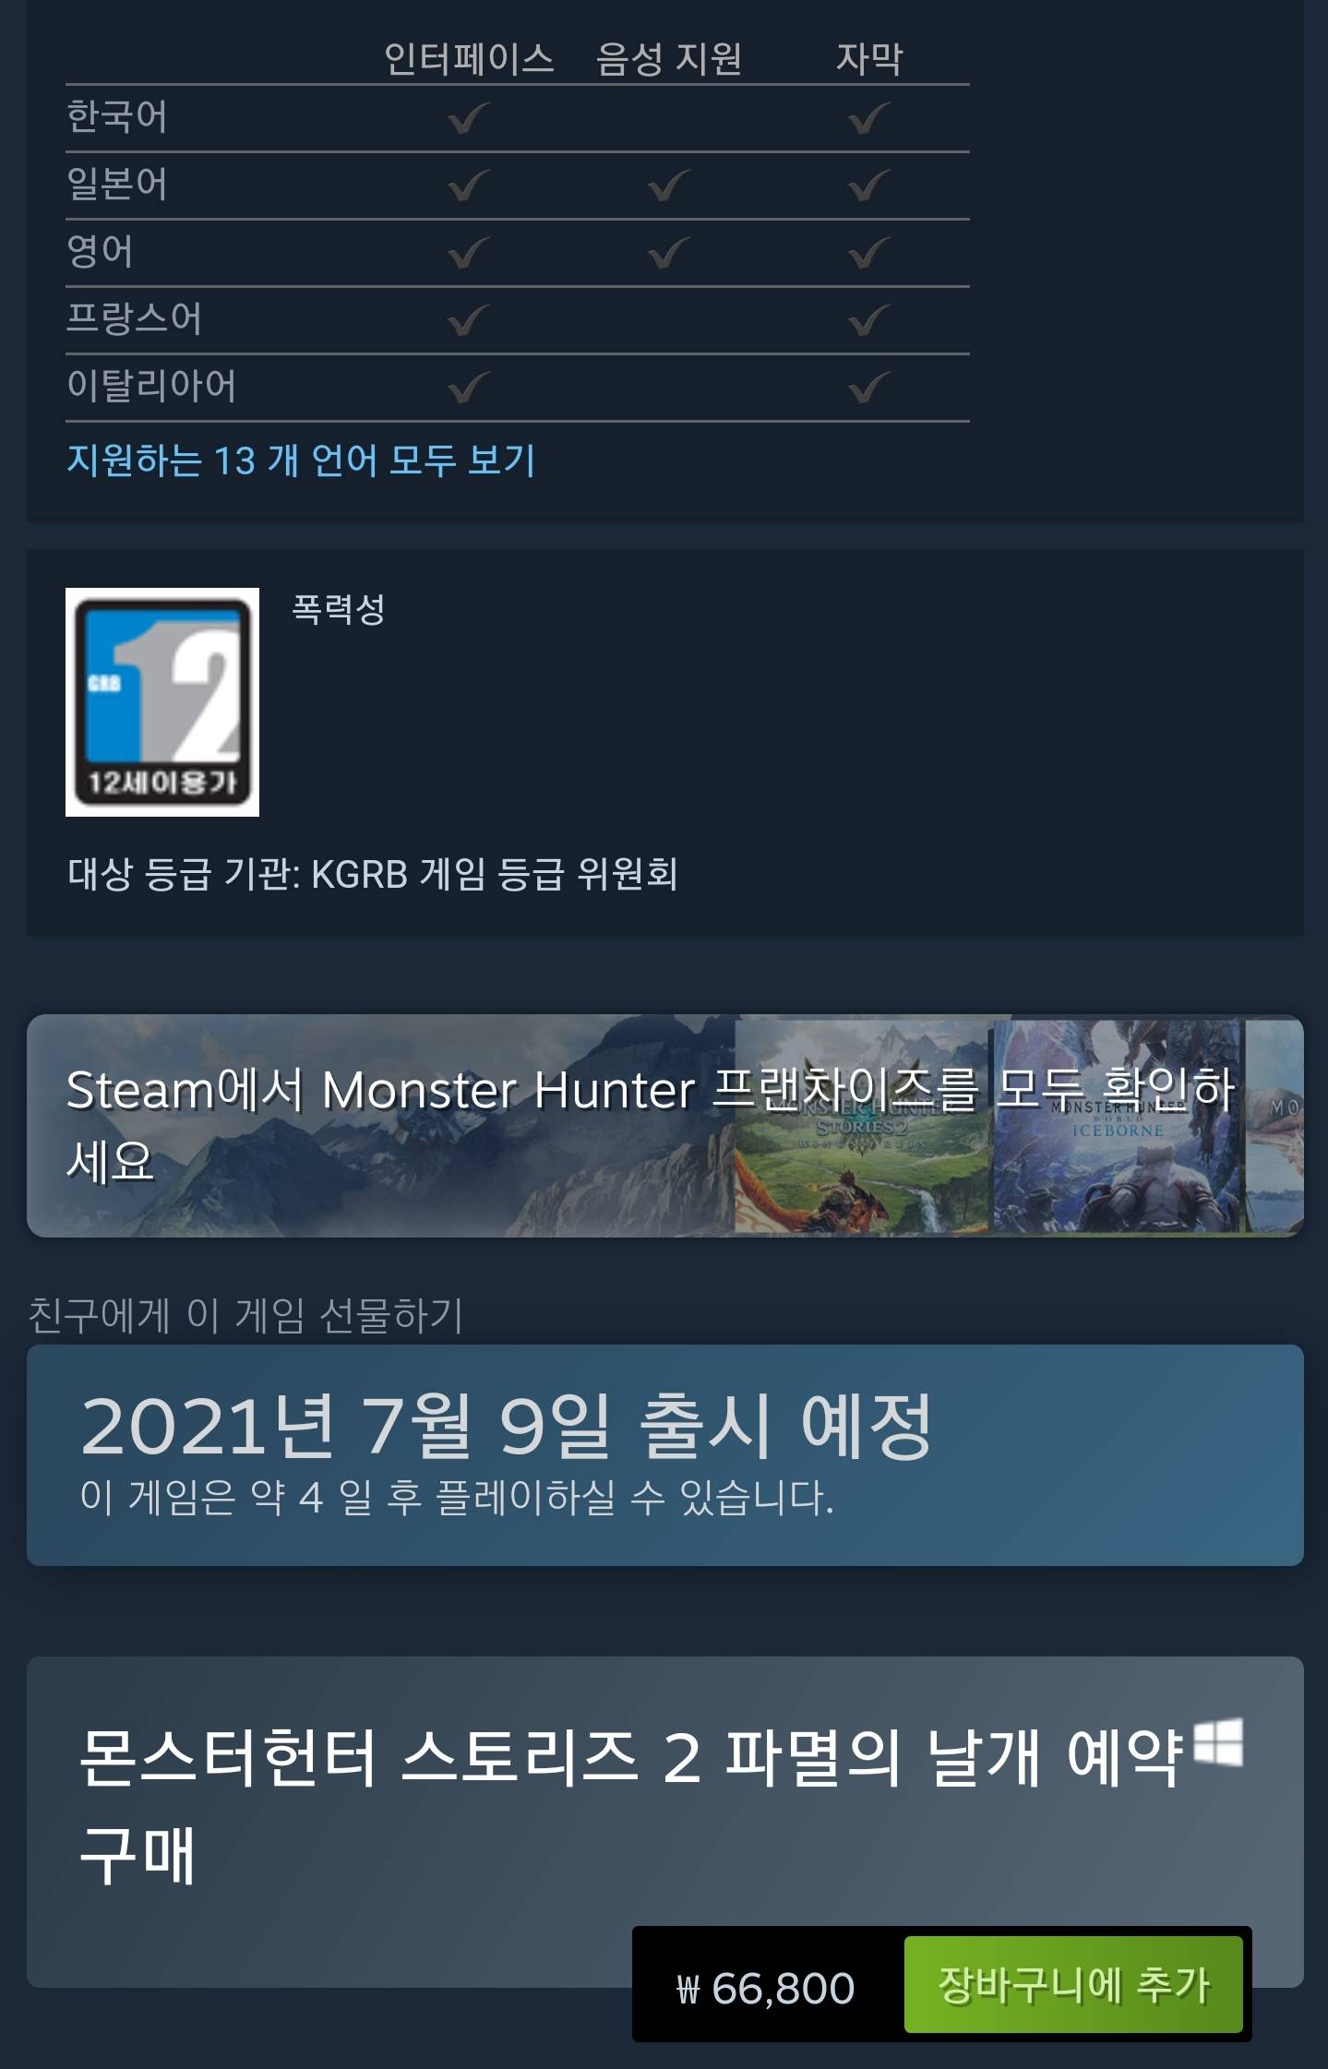This screenshot has width=1328, height=2069.
Task: Select the 음성 지원 column header
Action: click(669, 59)
